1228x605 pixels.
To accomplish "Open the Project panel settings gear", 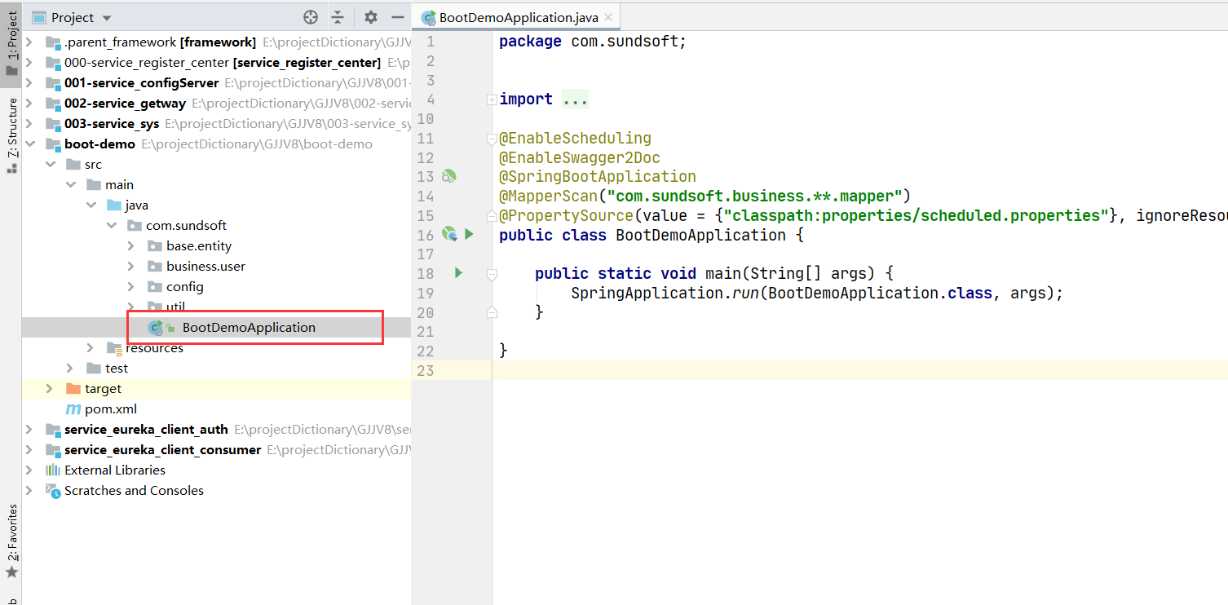I will (x=371, y=17).
